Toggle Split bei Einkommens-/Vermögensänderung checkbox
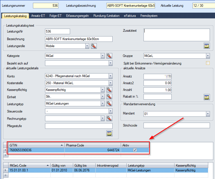Viewport: 215px width, 179px height. (x=208, y=63)
